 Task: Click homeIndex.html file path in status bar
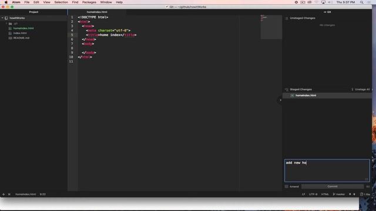pyautogui.click(x=26, y=194)
